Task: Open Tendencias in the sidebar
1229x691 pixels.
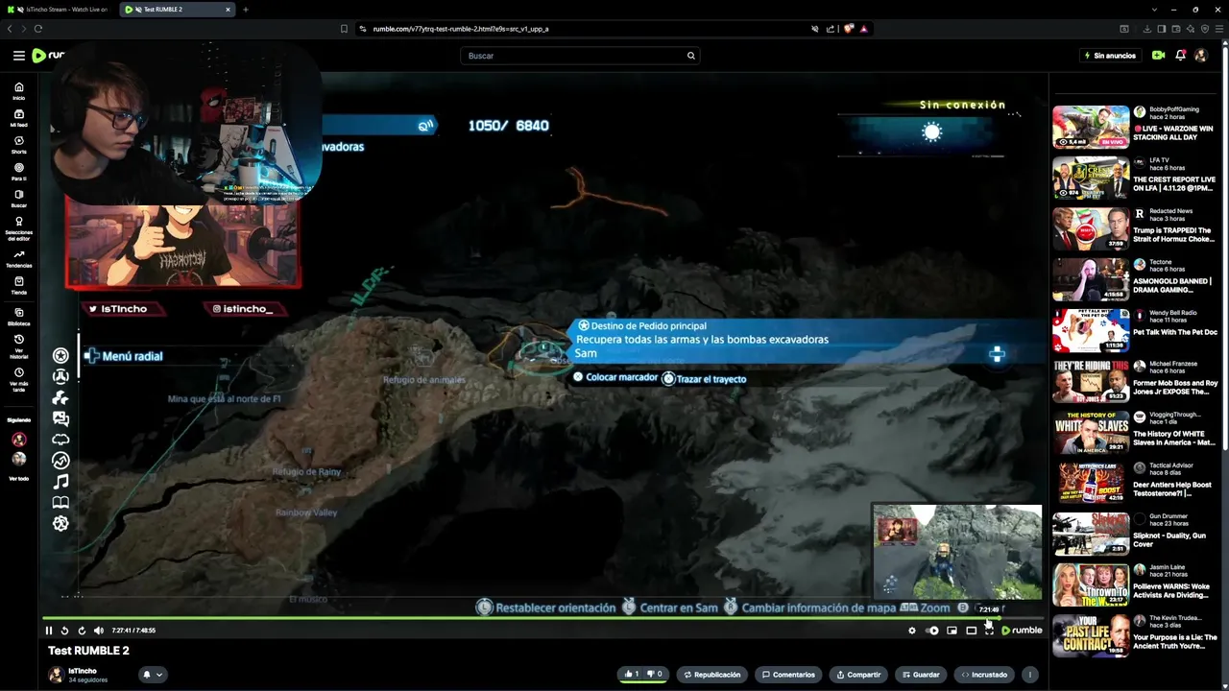Action: [18, 259]
